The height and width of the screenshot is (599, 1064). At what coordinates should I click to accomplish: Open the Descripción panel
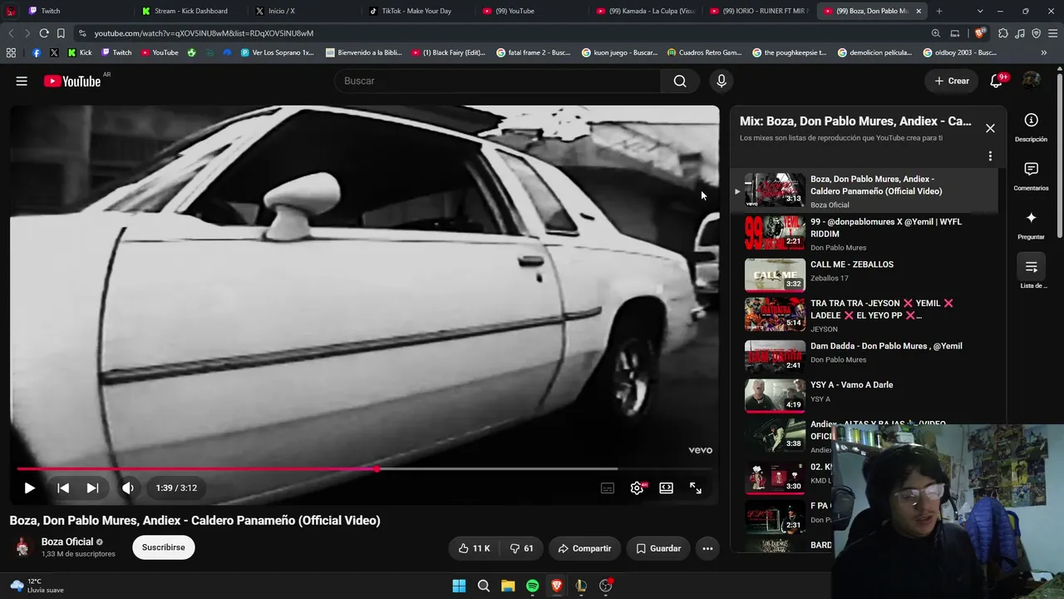pyautogui.click(x=1031, y=127)
